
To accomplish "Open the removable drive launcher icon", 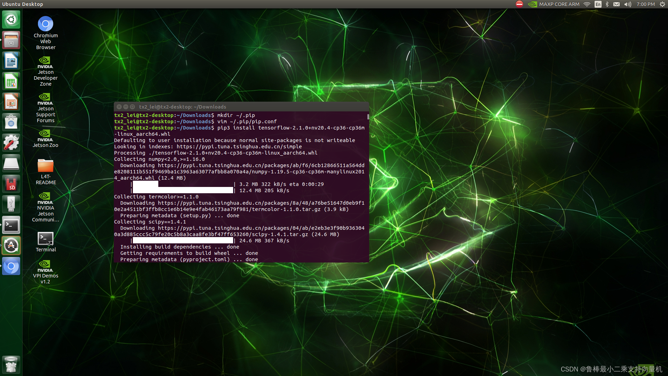I will 11,163.
